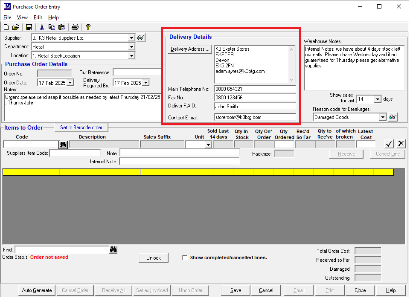This screenshot has width=410, height=298.
Task: Click the binoculars icon next to Code field
Action: click(x=63, y=145)
